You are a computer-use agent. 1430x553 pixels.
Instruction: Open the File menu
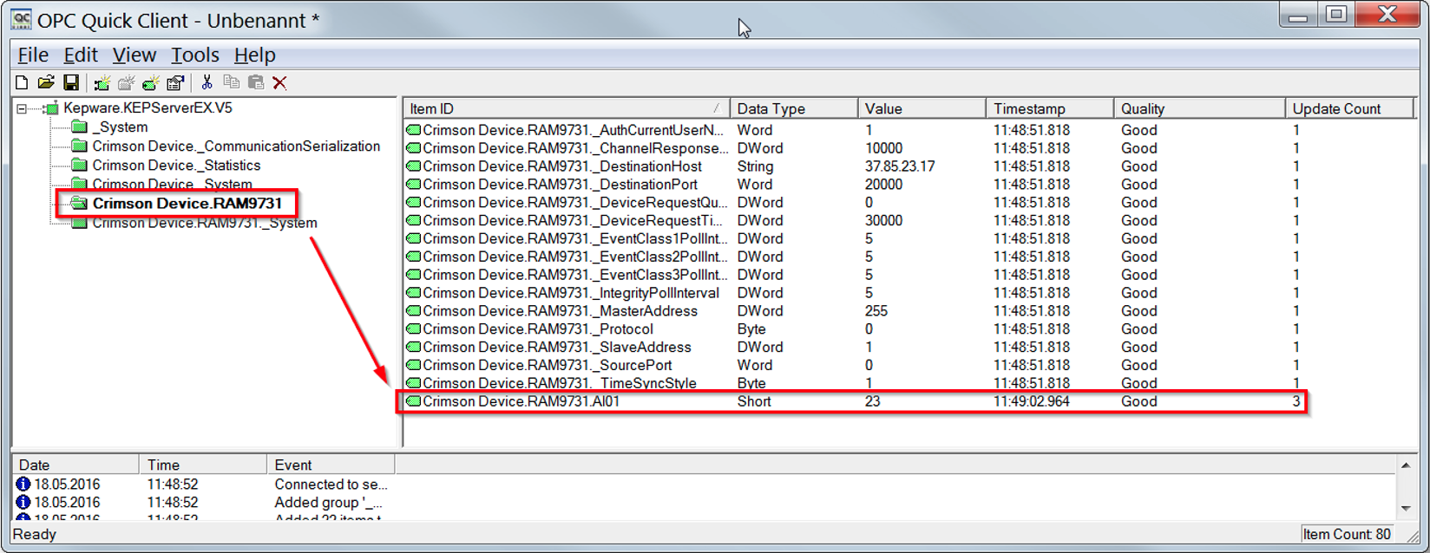(33, 55)
